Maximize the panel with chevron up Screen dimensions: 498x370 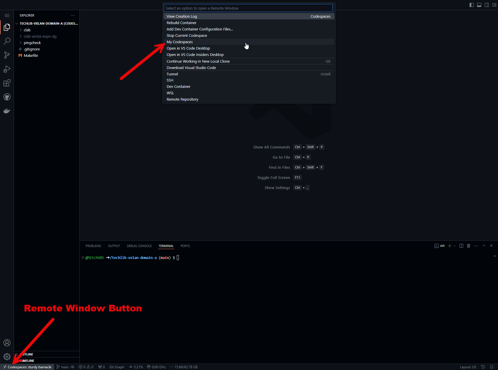[x=484, y=246]
